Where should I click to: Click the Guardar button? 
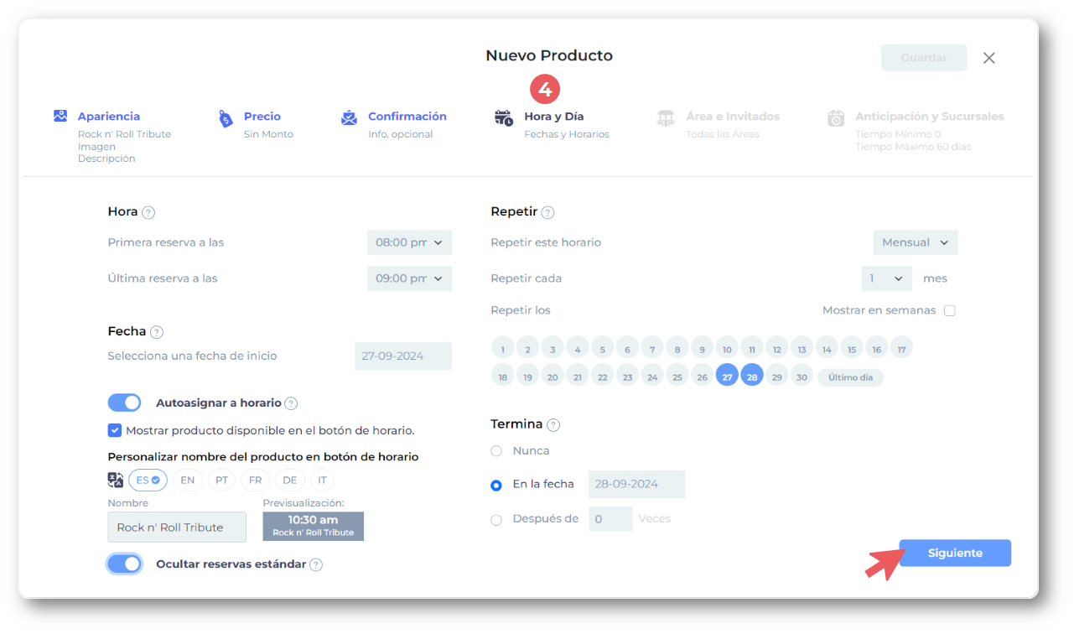click(x=924, y=58)
